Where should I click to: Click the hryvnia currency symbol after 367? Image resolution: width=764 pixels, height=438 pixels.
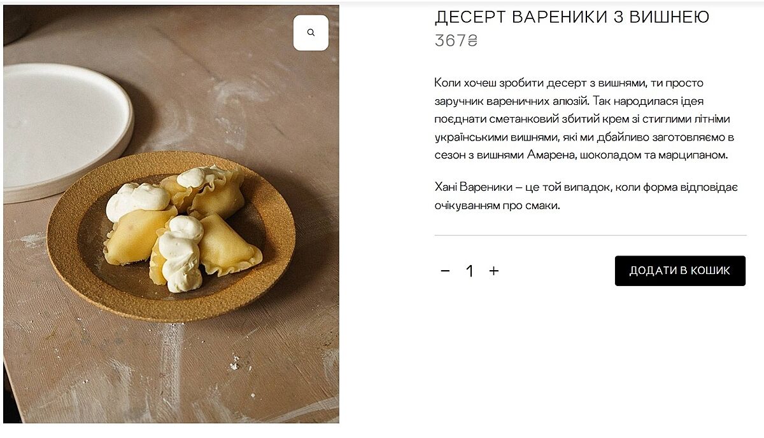click(x=472, y=41)
